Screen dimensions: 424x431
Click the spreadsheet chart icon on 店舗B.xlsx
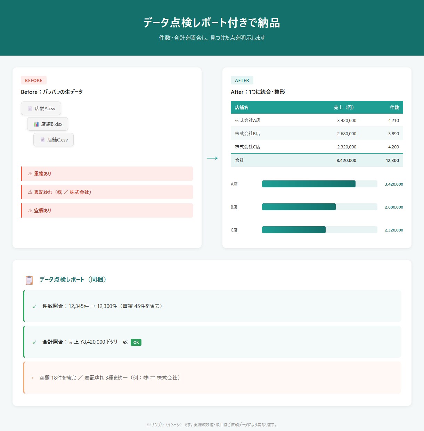36,124
